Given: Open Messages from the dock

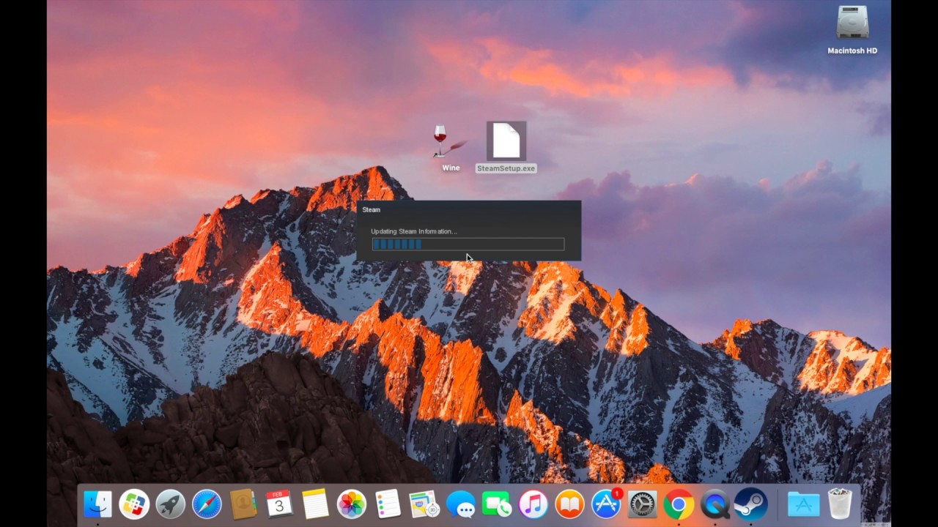Looking at the screenshot, I should [461, 504].
